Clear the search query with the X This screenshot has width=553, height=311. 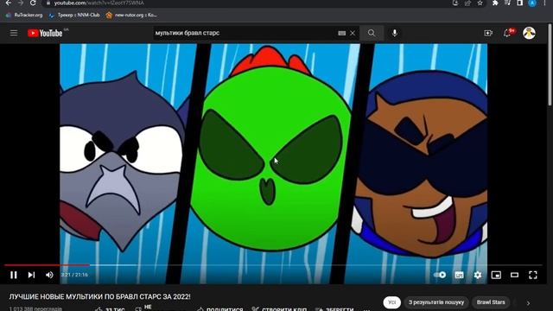point(353,33)
